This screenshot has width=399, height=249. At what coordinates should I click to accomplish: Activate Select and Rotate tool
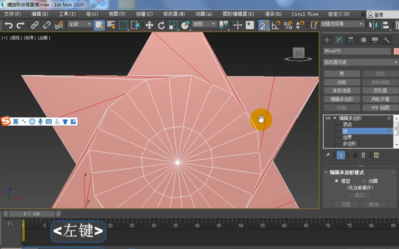(x=161, y=25)
